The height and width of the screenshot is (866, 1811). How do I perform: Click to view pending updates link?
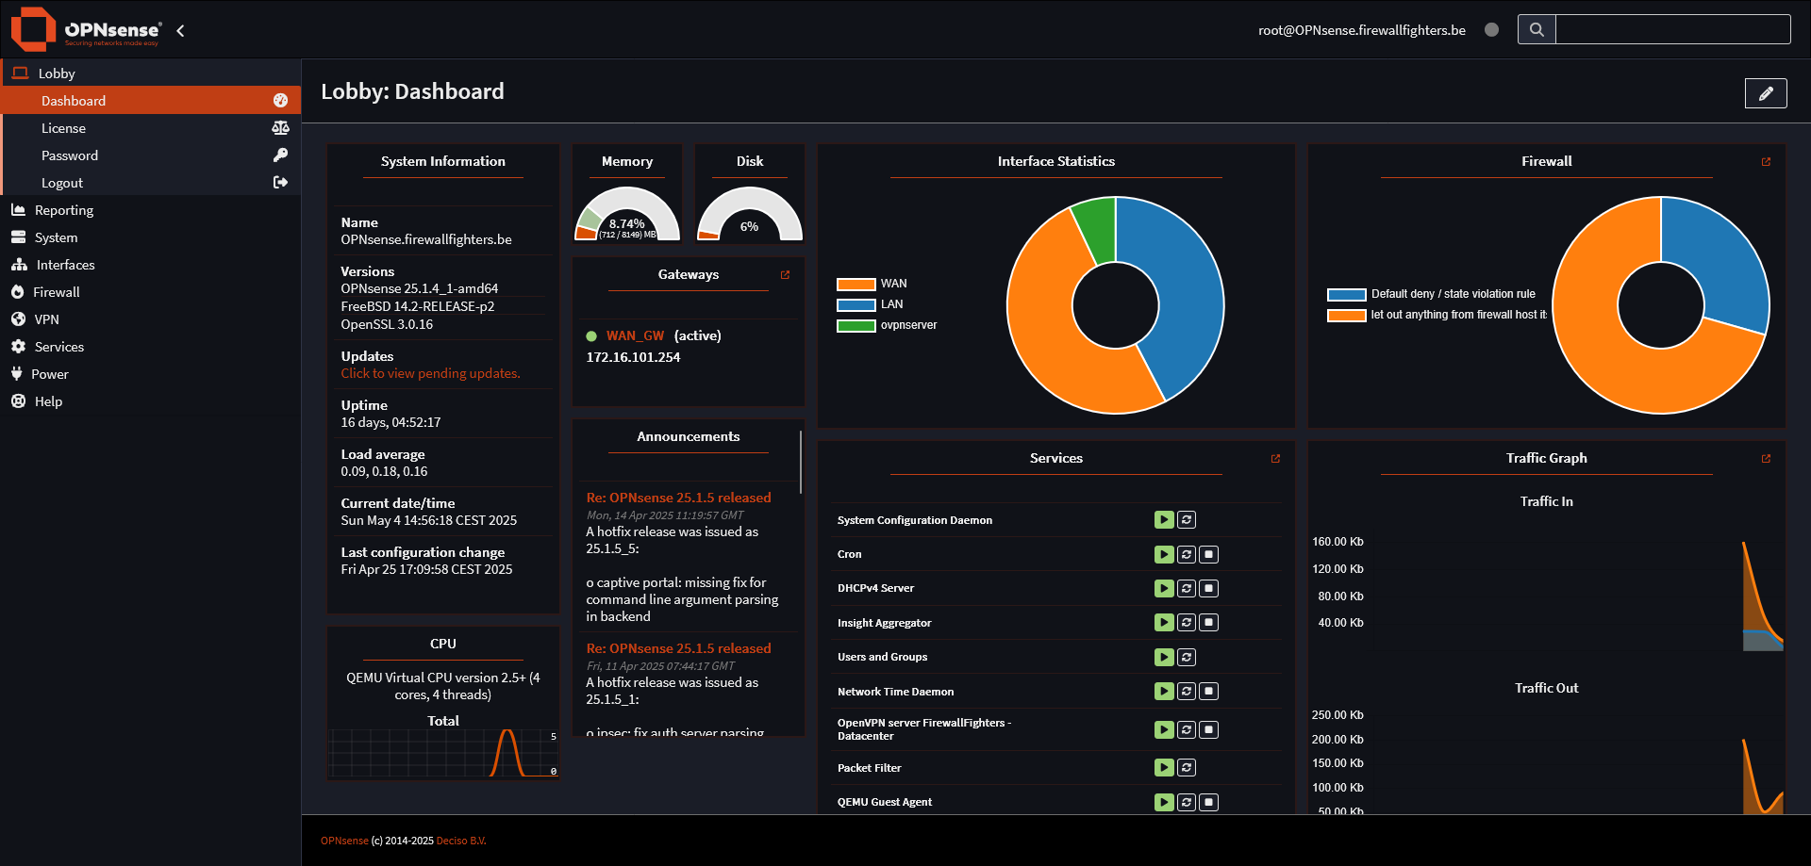(x=430, y=373)
